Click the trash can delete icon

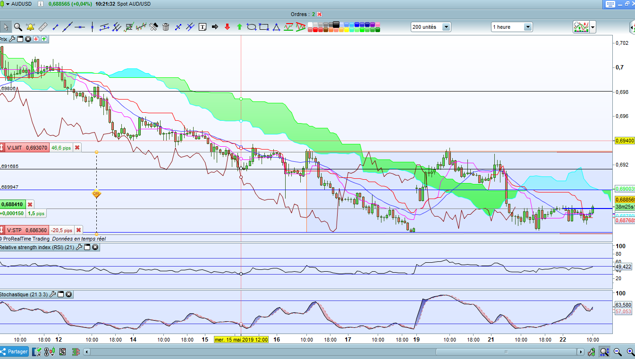point(166,27)
